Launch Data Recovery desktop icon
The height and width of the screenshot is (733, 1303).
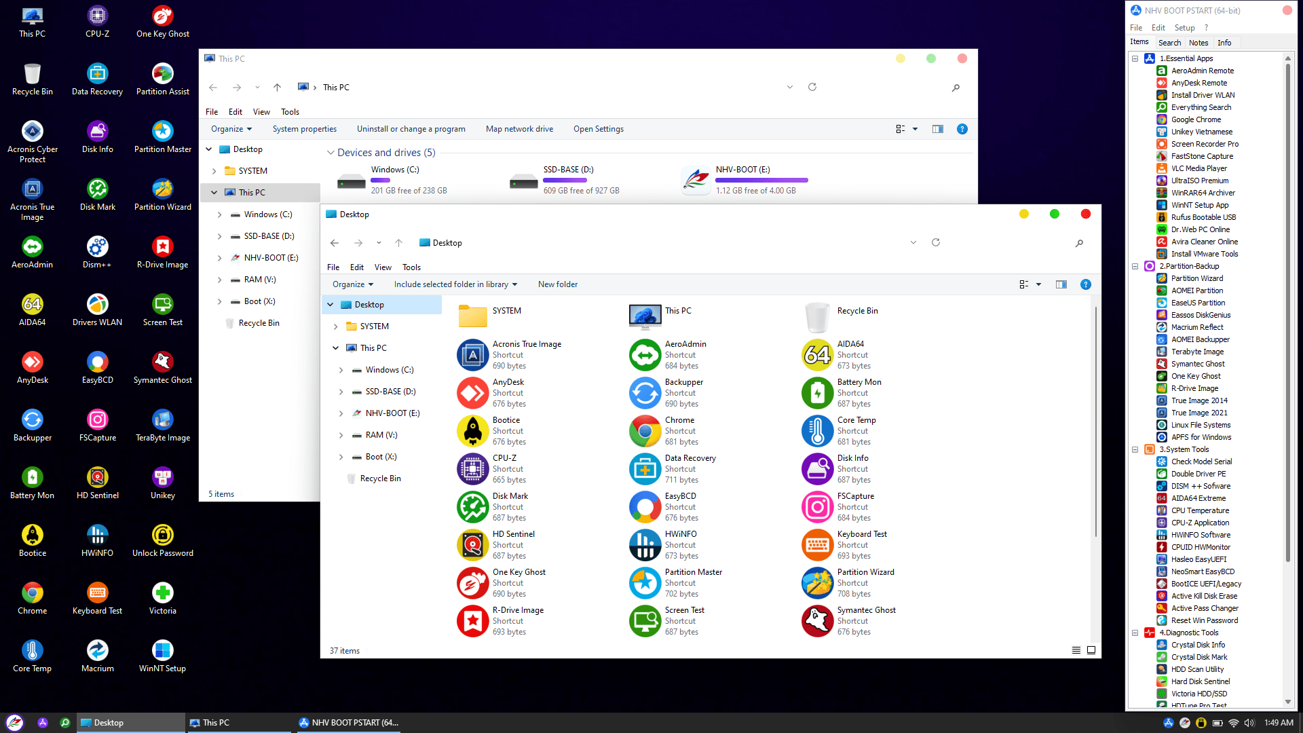pyautogui.click(x=97, y=79)
